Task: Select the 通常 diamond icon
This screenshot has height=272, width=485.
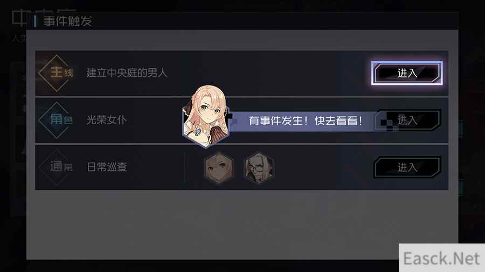Action: point(57,167)
